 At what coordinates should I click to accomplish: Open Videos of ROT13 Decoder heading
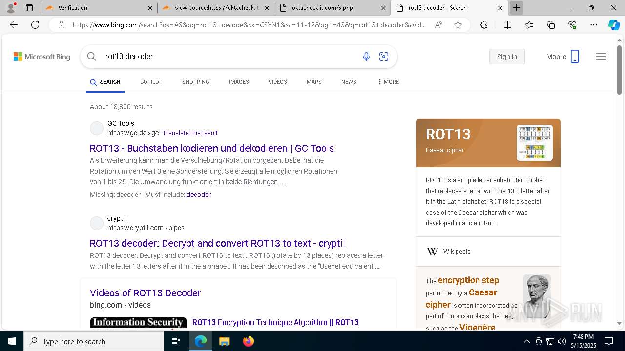146,293
